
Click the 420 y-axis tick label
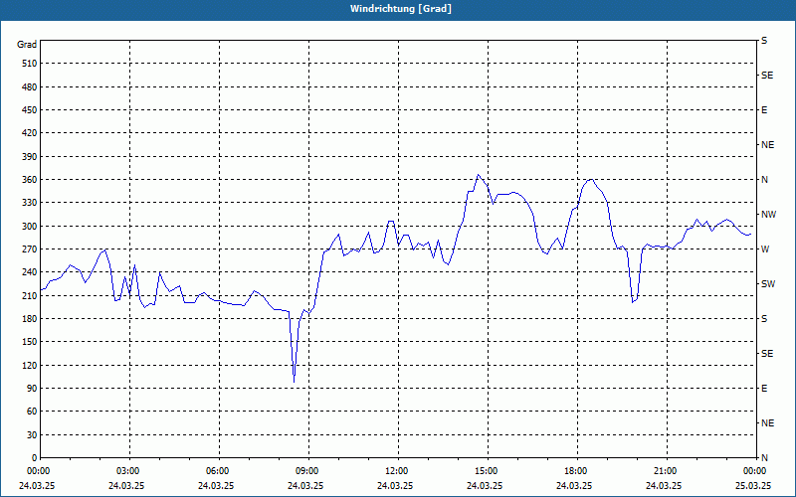[30, 133]
